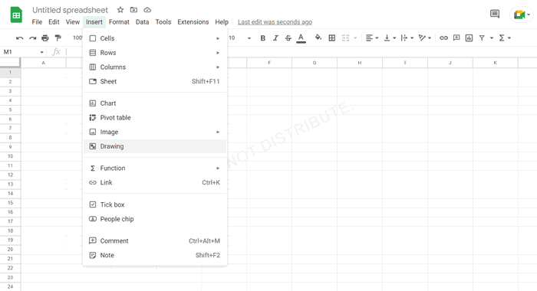
Task: Star the Untitled spreadsheet
Action: [x=120, y=10]
